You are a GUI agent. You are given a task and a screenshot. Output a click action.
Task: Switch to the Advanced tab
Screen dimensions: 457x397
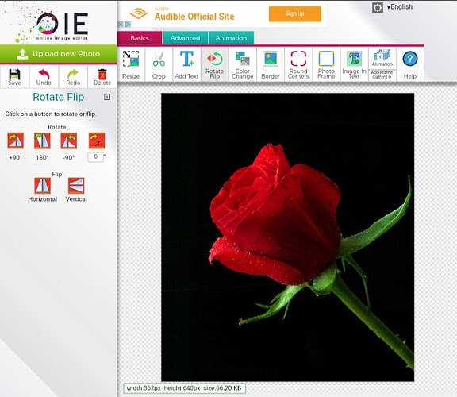186,38
